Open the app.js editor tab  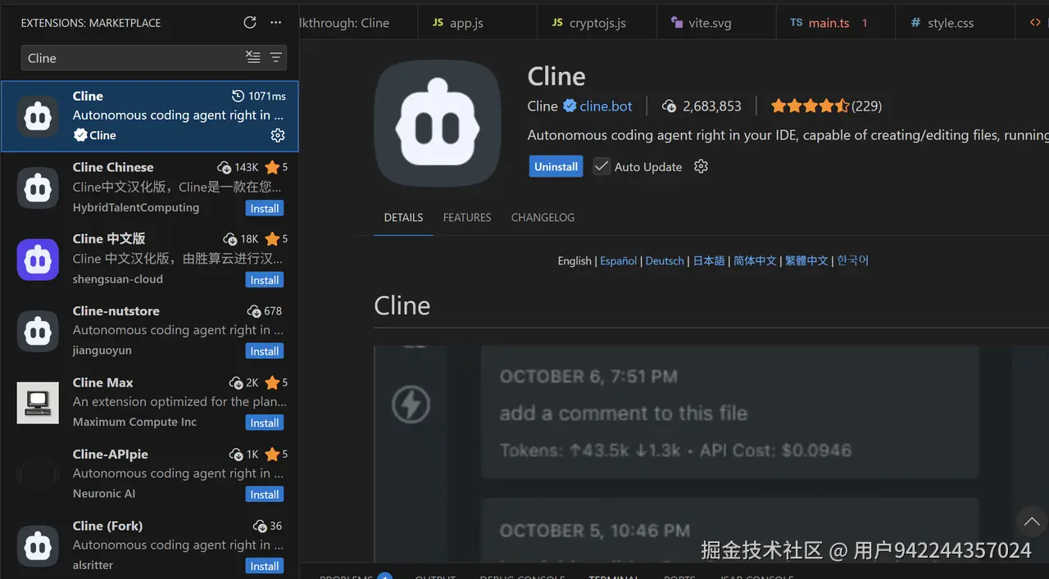pos(477,22)
